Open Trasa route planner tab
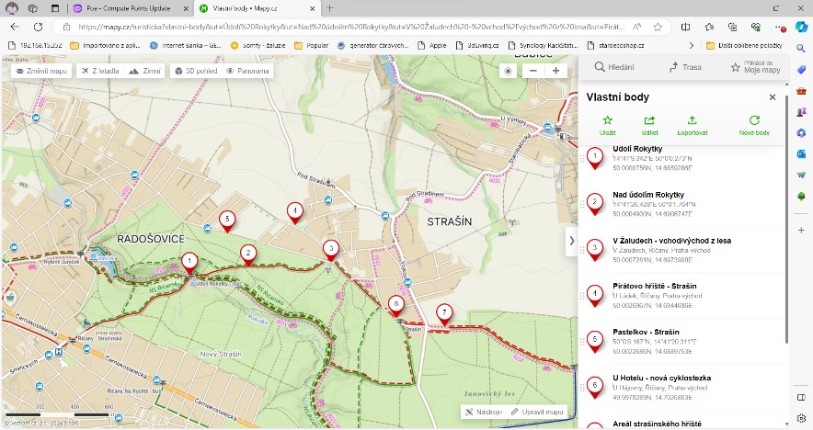 685,67
